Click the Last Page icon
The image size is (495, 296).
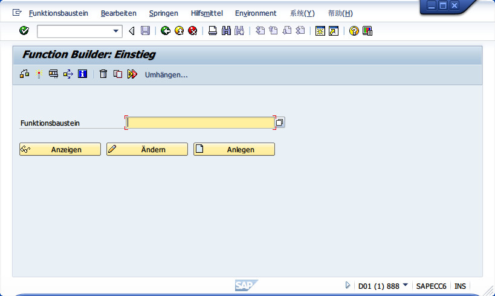click(x=300, y=31)
